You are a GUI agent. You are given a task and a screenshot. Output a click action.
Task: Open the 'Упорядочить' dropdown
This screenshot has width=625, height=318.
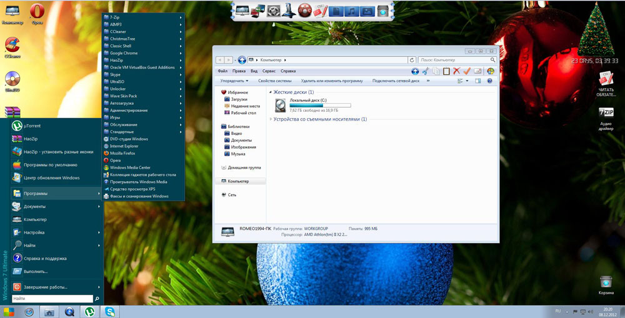point(234,81)
